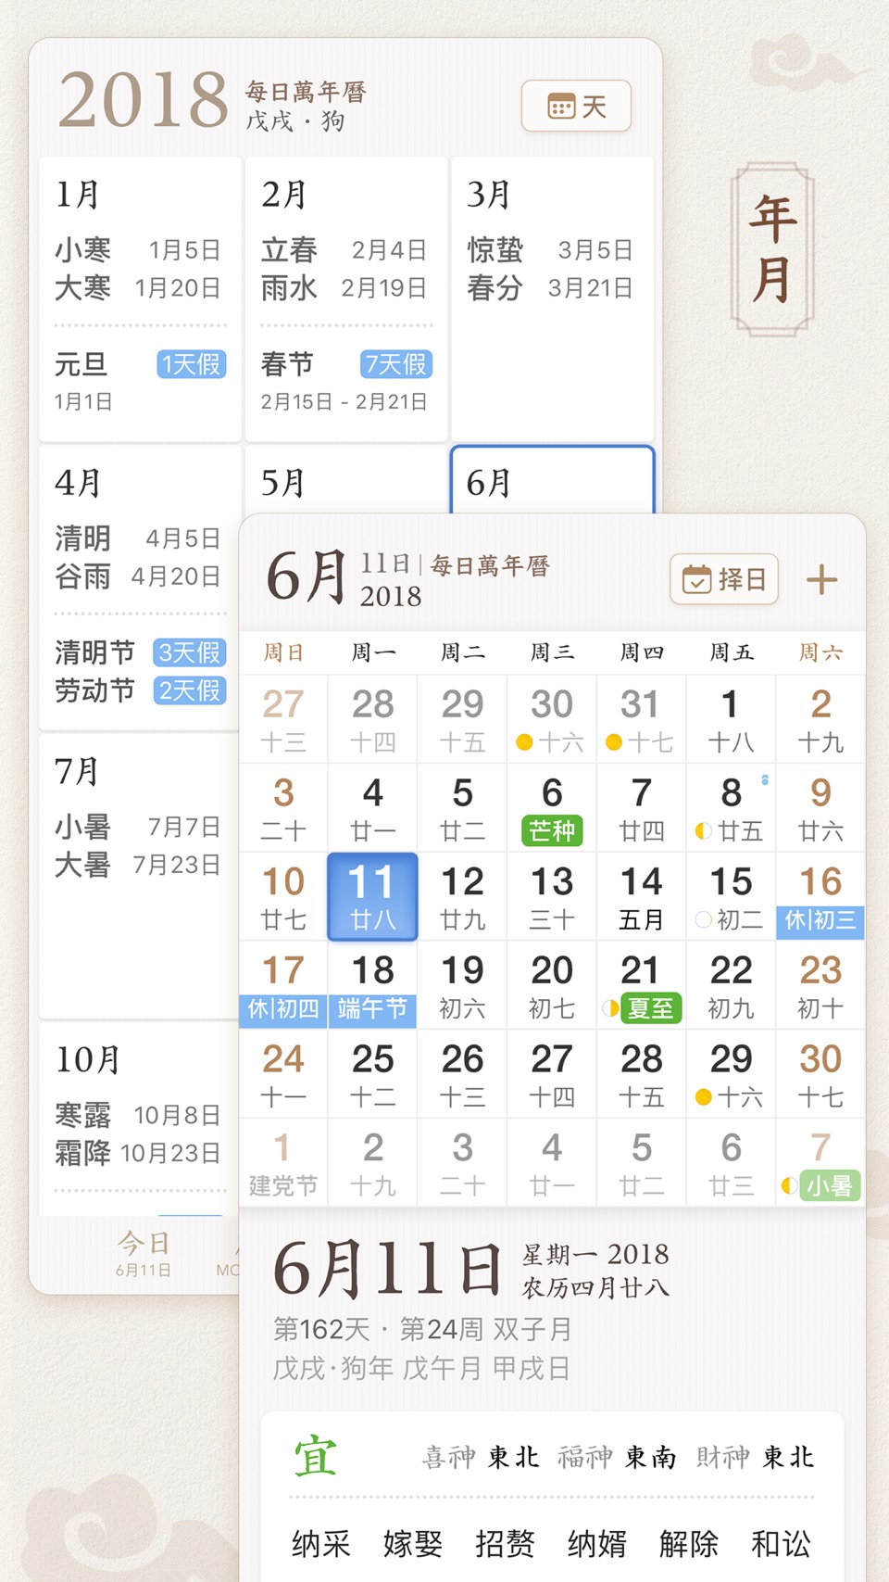The width and height of the screenshot is (889, 1582).
Task: Select June 21 夏至 date cell
Action: pos(641,985)
